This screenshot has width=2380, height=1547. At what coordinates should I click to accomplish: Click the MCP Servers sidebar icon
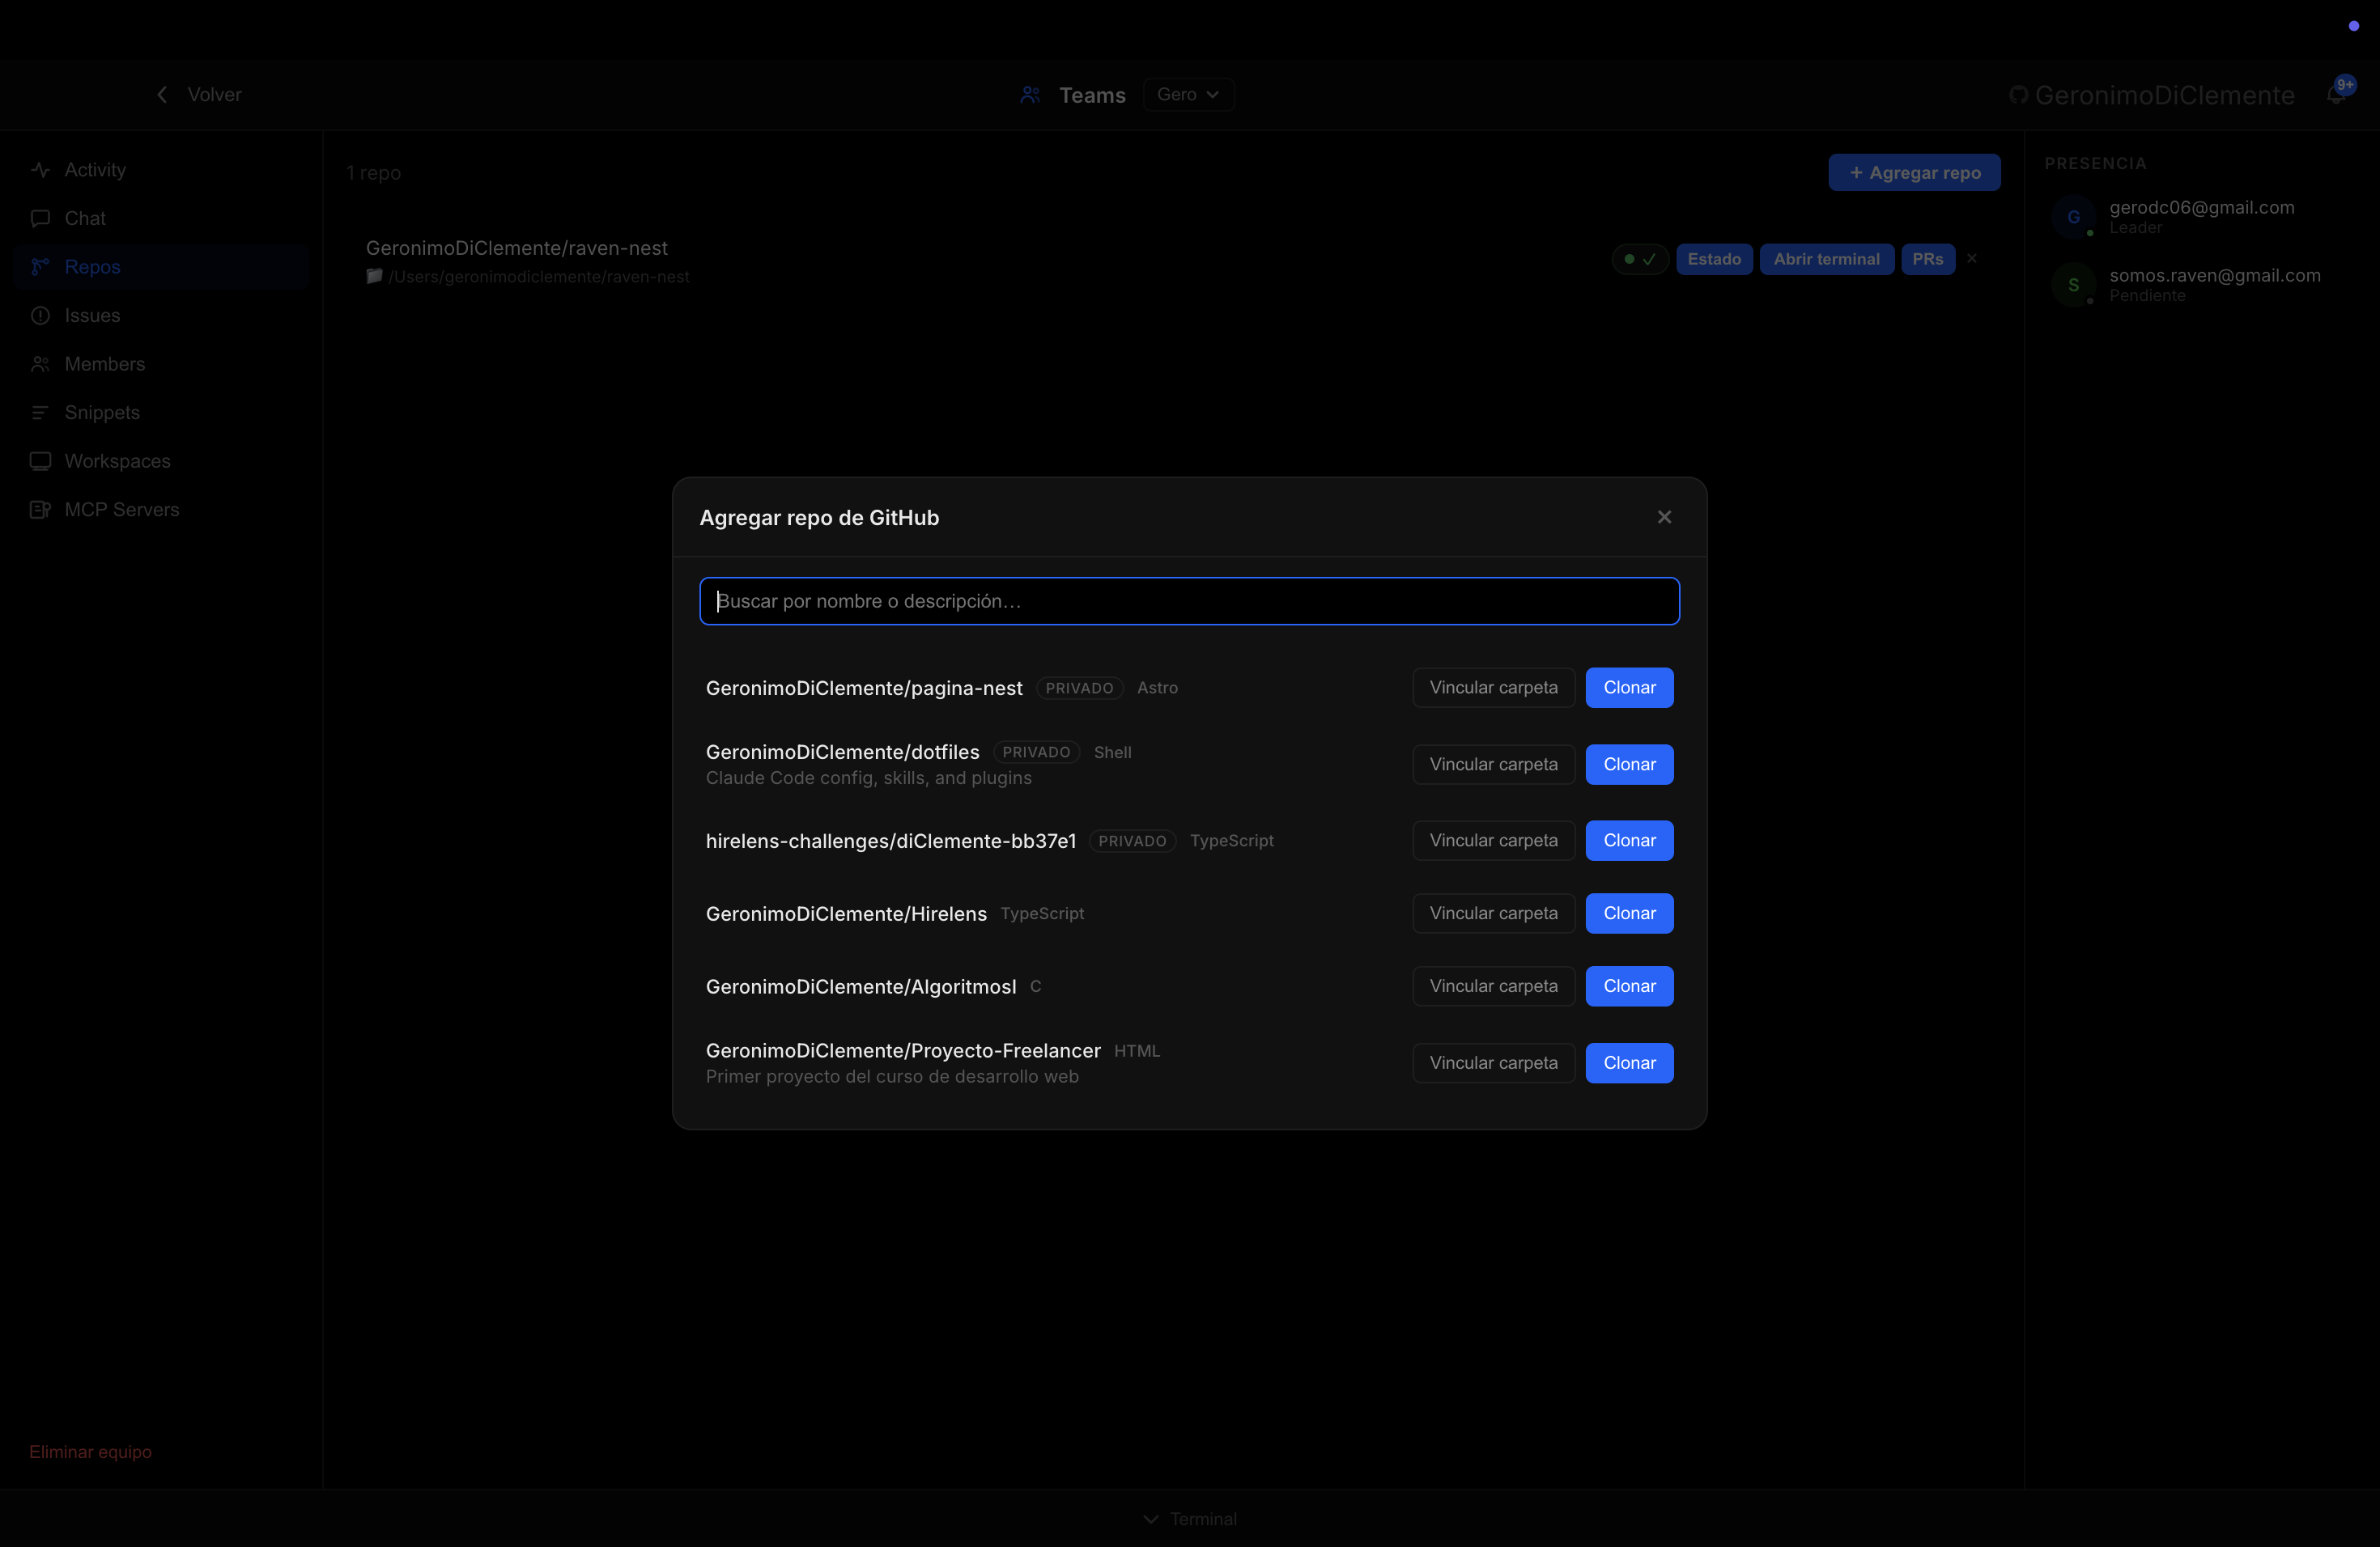pos(41,510)
